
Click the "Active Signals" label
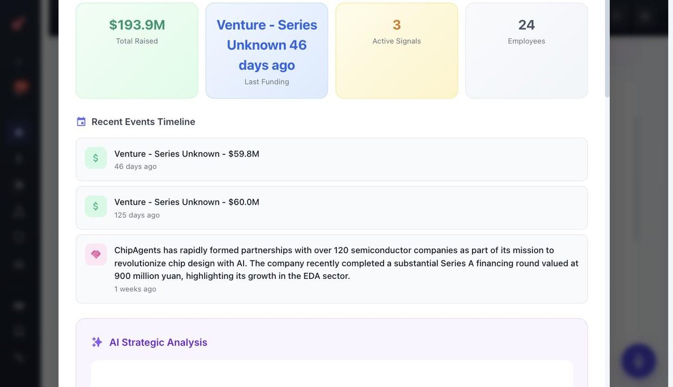397,41
